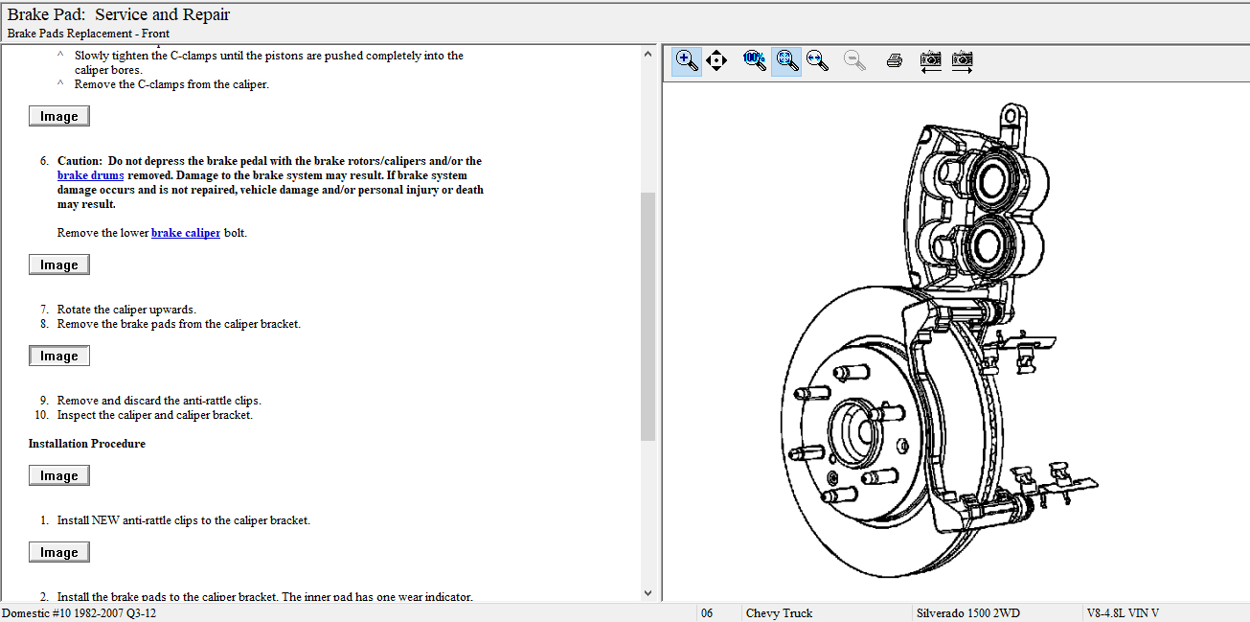Viewport: 1250px width, 622px height.
Task: Open Image button below NEW anti-rattle clips step
Action: click(59, 552)
